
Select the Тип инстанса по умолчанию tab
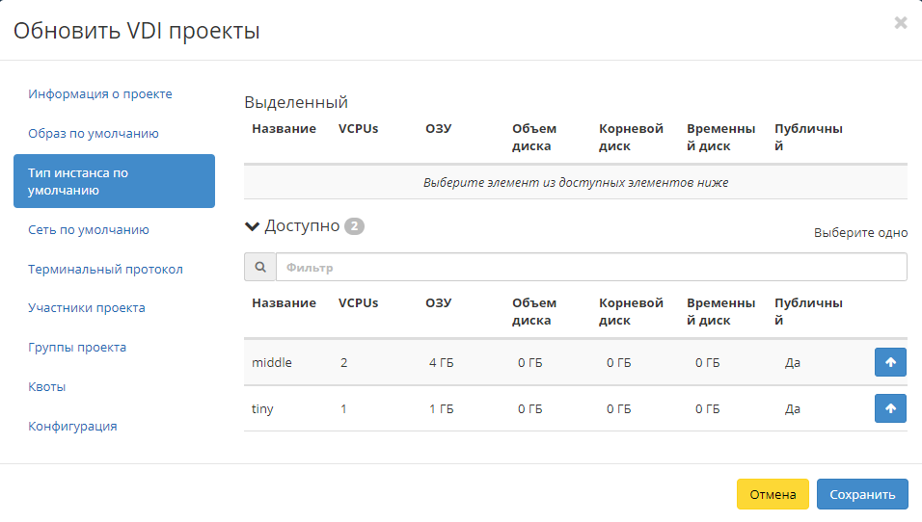tap(114, 181)
